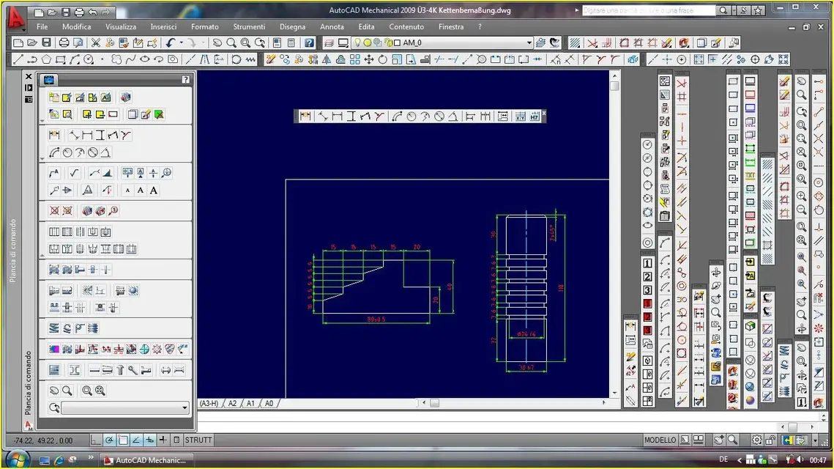Toggle the lineweight icon left of STRUTT
Screen dimensions: 834x469
tap(176, 440)
